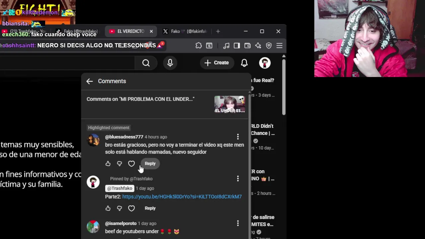Click the YouTube page vertical scrollbar
Screen dimensions: 425x239
point(284,87)
